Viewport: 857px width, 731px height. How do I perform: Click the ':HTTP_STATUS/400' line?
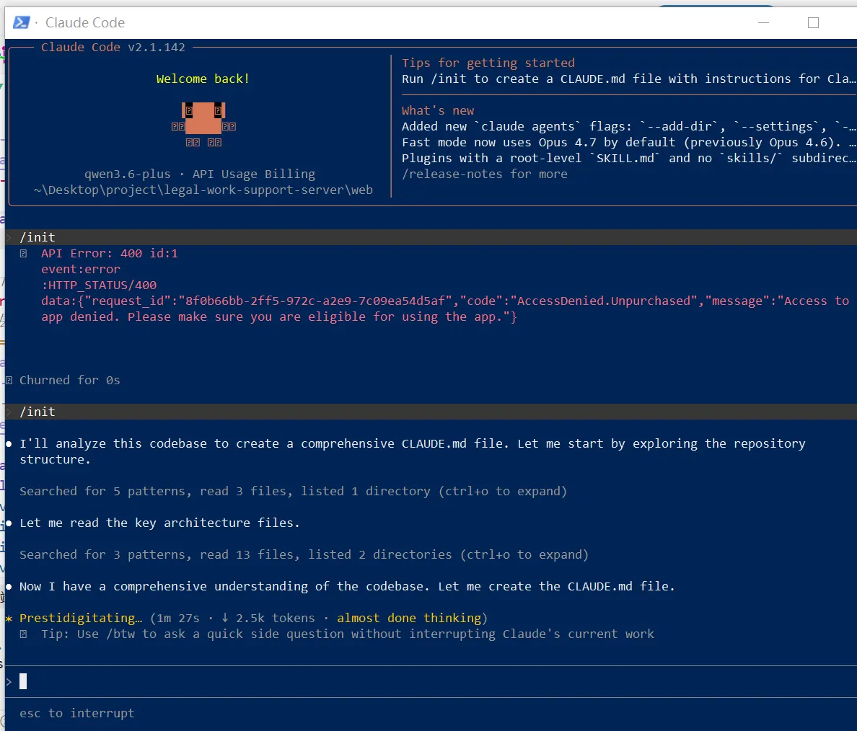(99, 285)
